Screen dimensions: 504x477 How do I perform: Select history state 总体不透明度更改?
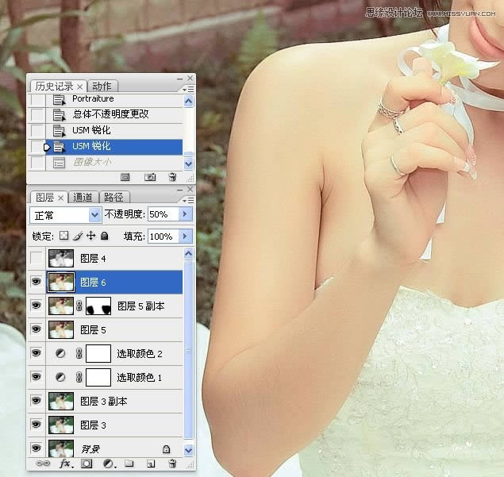point(110,114)
